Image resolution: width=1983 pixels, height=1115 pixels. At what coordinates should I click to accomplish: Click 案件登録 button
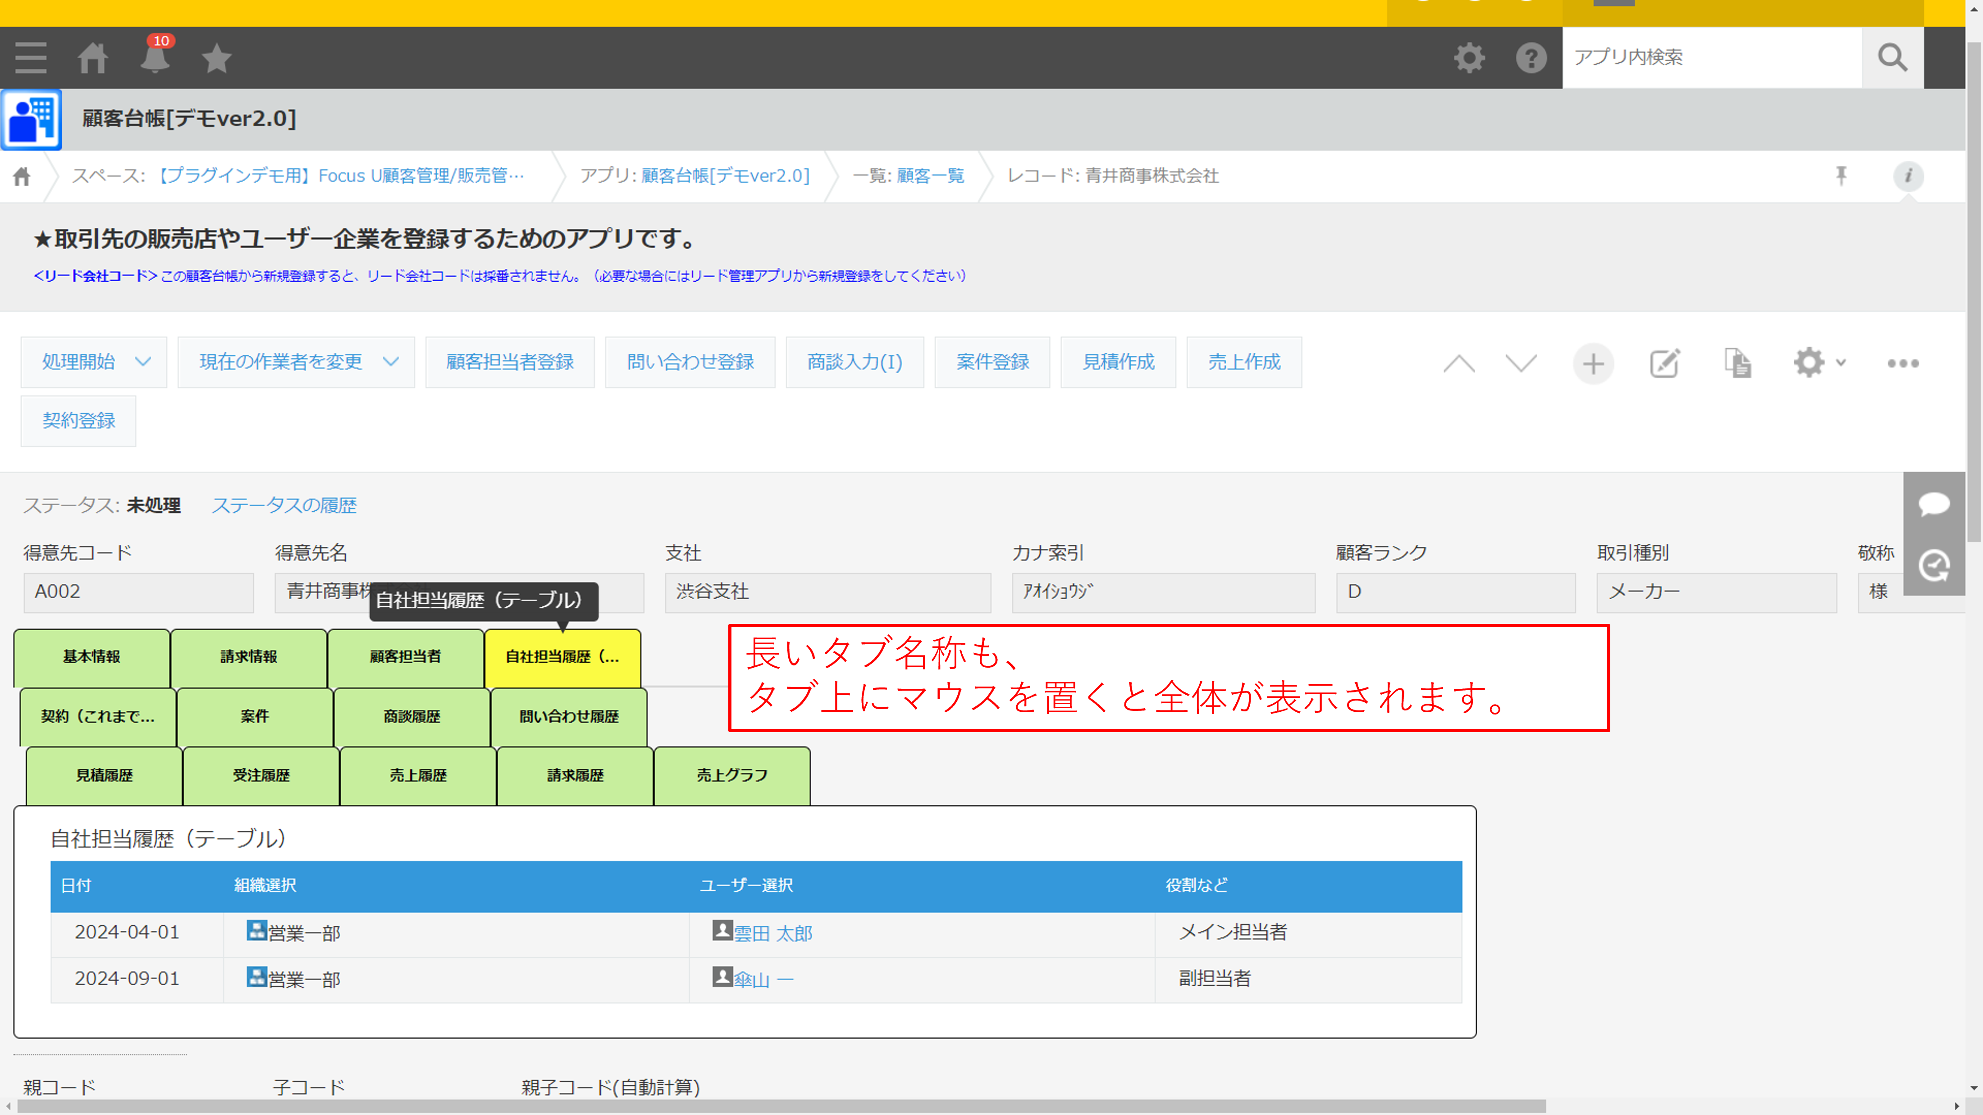tap(992, 362)
